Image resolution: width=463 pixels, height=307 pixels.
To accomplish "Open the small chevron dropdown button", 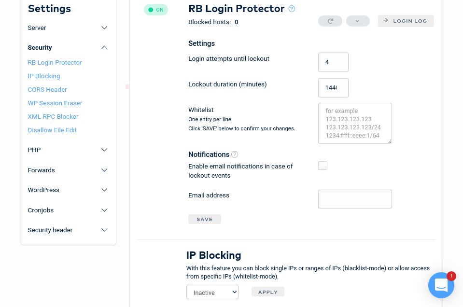I will 358,21.
